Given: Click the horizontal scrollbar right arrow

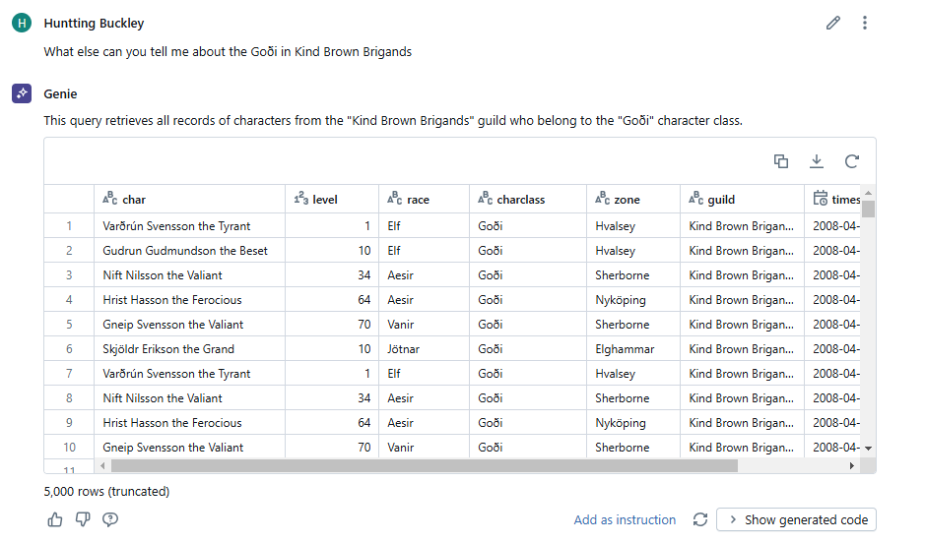Looking at the screenshot, I should (852, 465).
